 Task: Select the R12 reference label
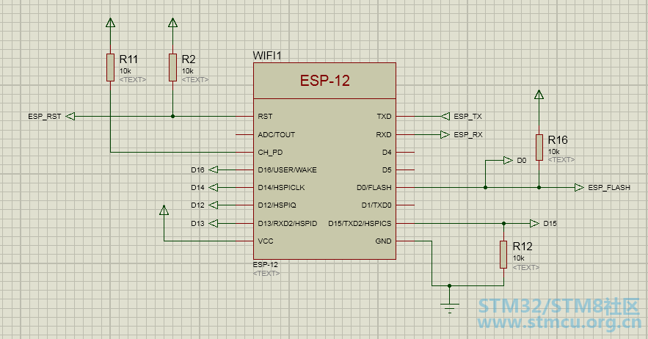coord(523,247)
